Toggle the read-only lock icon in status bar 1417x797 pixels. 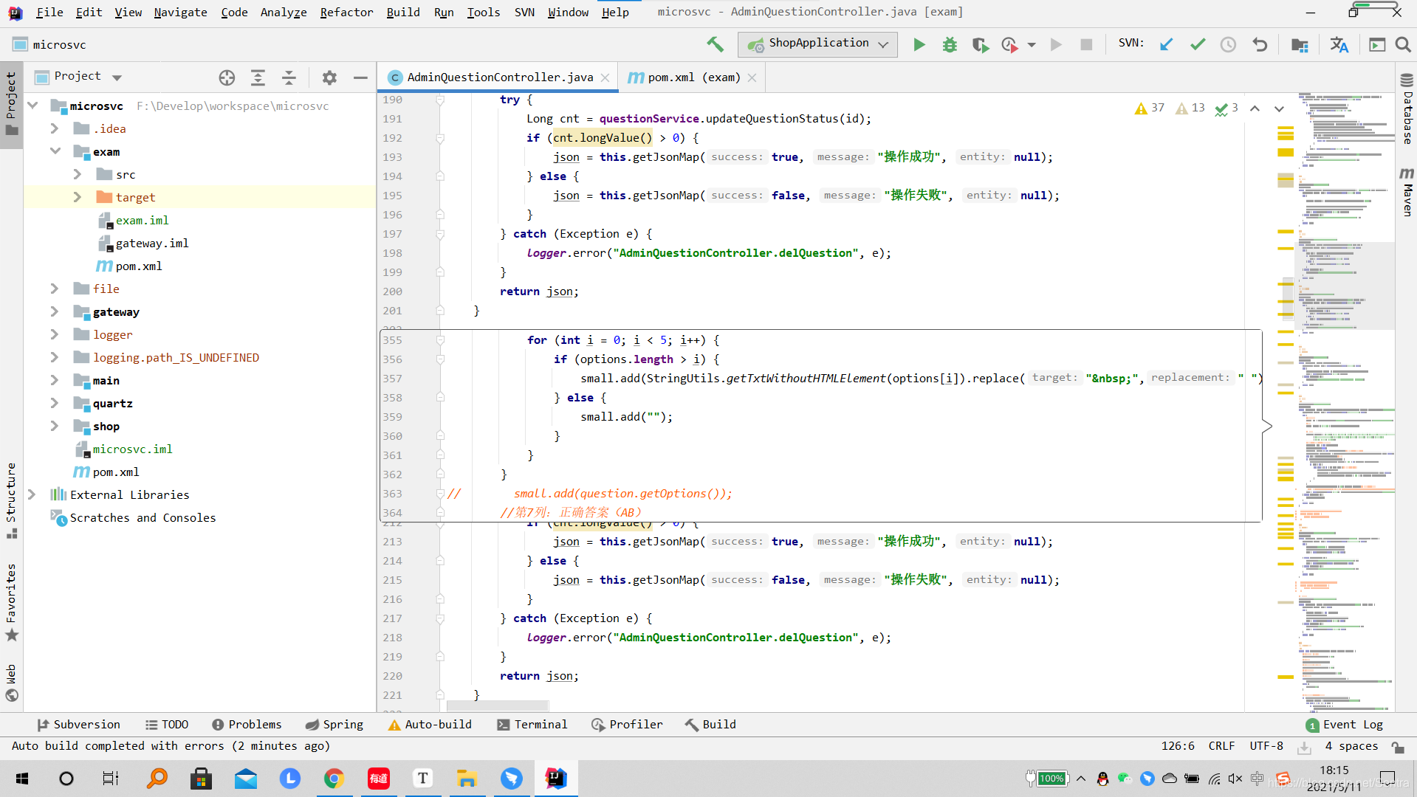coord(1398,746)
